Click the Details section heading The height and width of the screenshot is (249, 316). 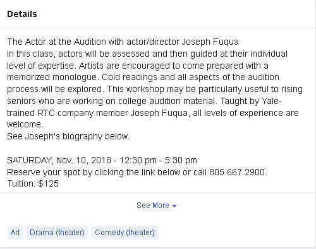pyautogui.click(x=22, y=14)
